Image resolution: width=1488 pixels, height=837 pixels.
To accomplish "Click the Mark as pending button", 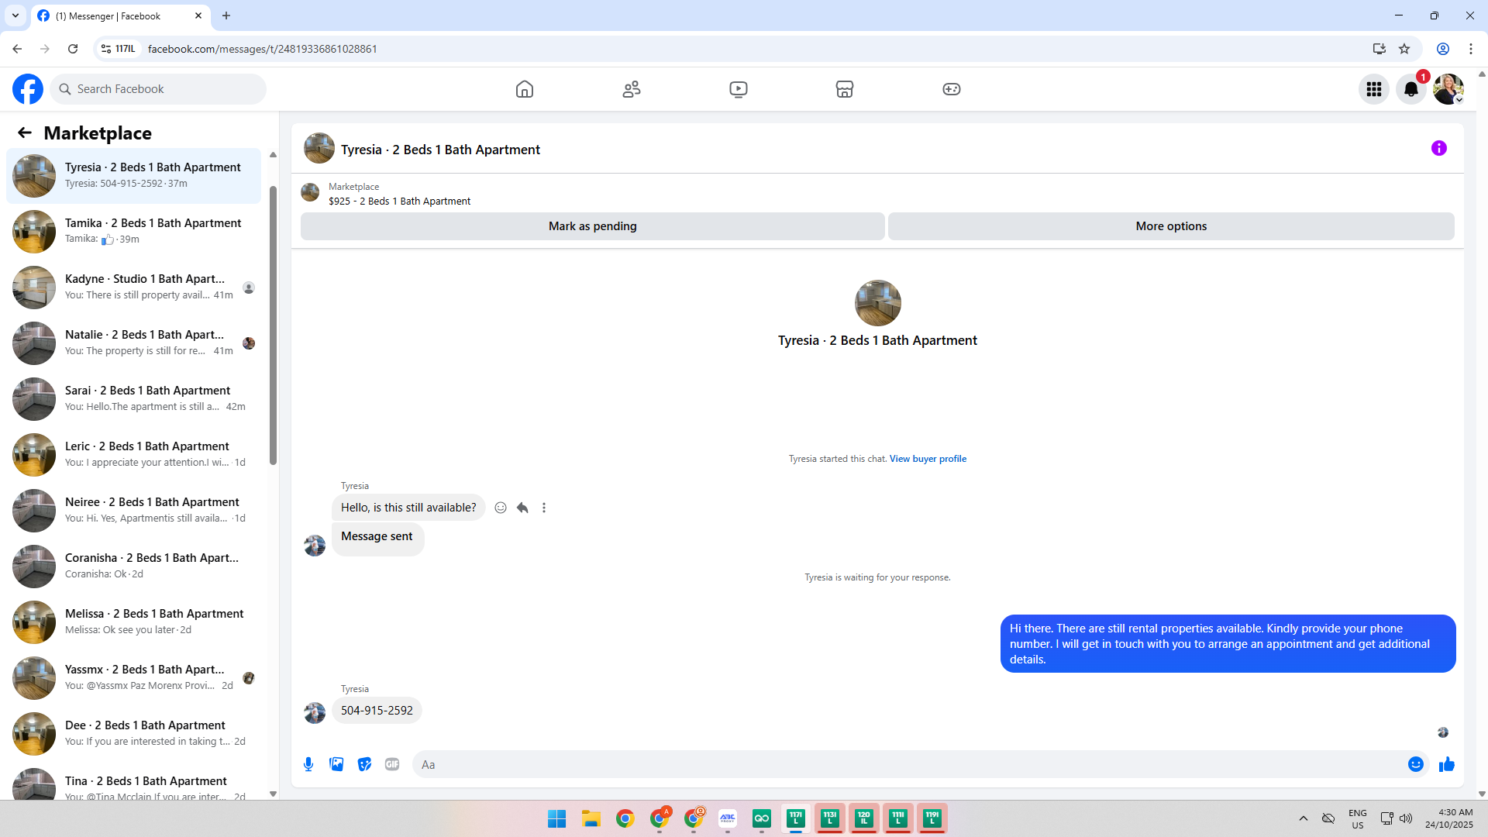I will click(593, 226).
